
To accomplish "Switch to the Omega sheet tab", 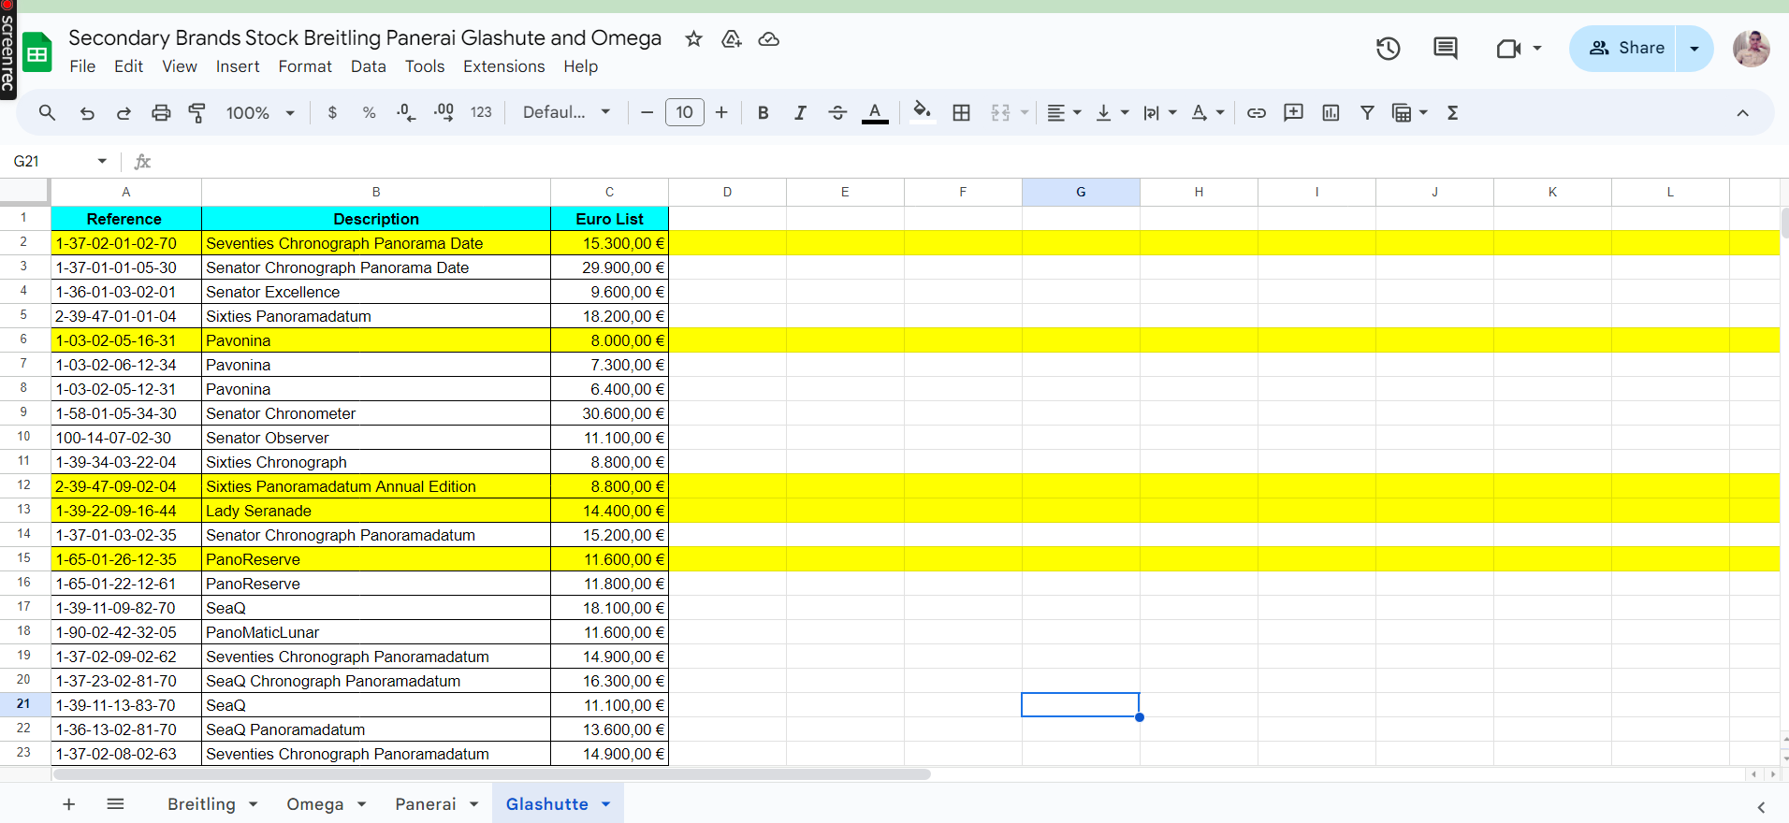I will point(314,804).
